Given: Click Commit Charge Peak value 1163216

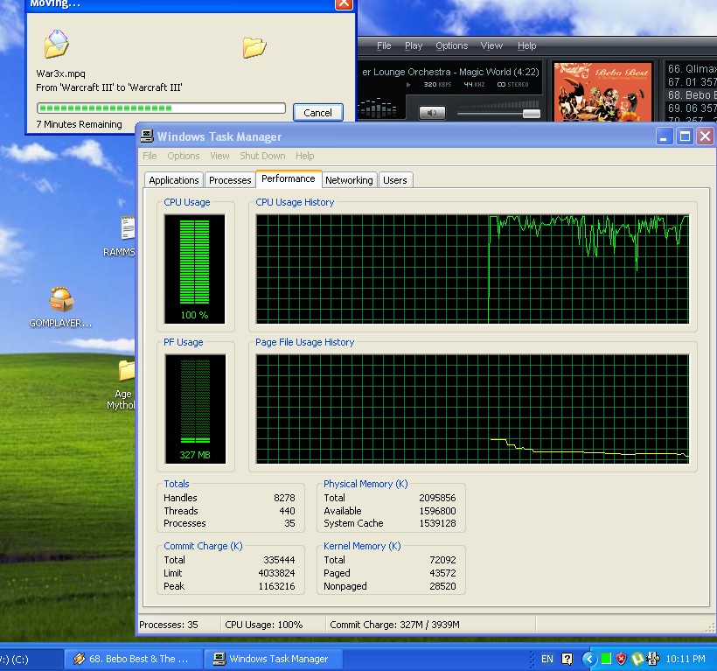Looking at the screenshot, I should click(276, 586).
